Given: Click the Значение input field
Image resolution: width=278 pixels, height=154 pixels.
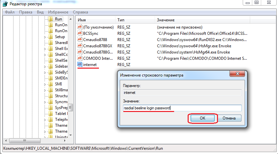Looking at the screenshot, I should click(x=182, y=108).
